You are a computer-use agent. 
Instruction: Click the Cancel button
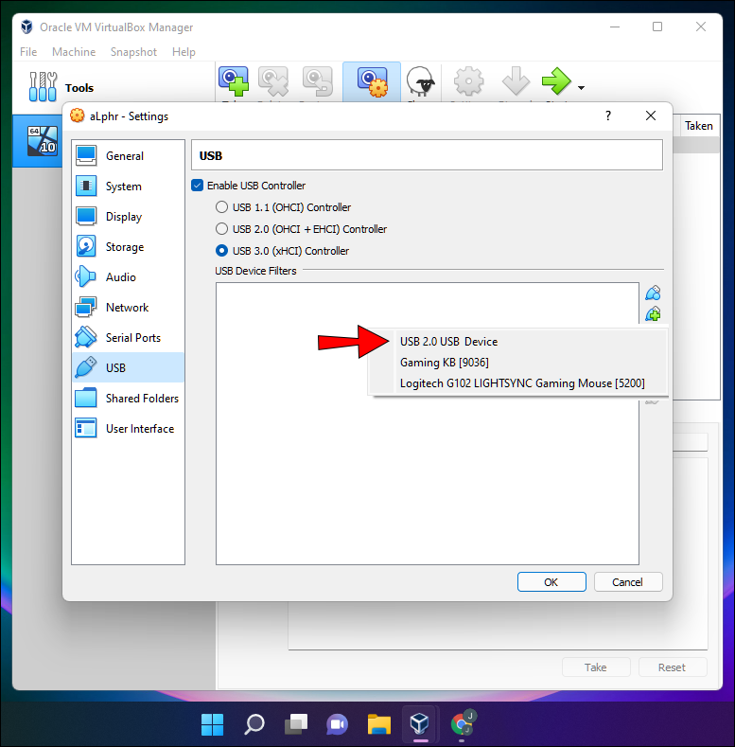(x=628, y=582)
